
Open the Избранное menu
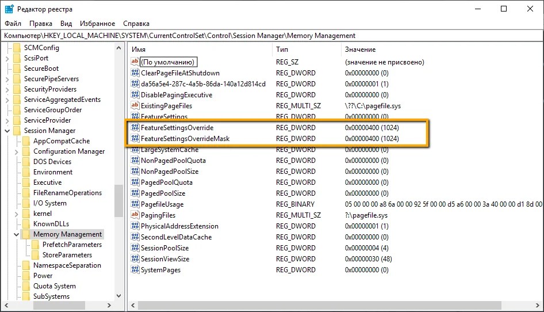(98, 23)
